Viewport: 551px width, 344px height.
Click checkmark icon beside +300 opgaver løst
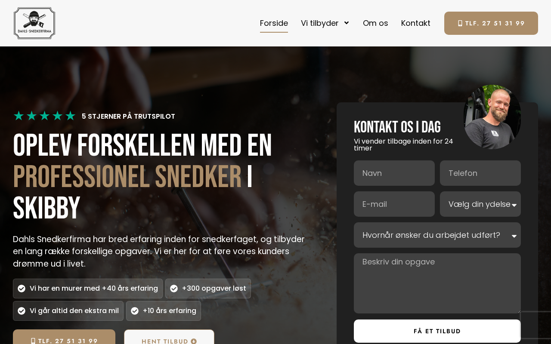pyautogui.click(x=174, y=289)
